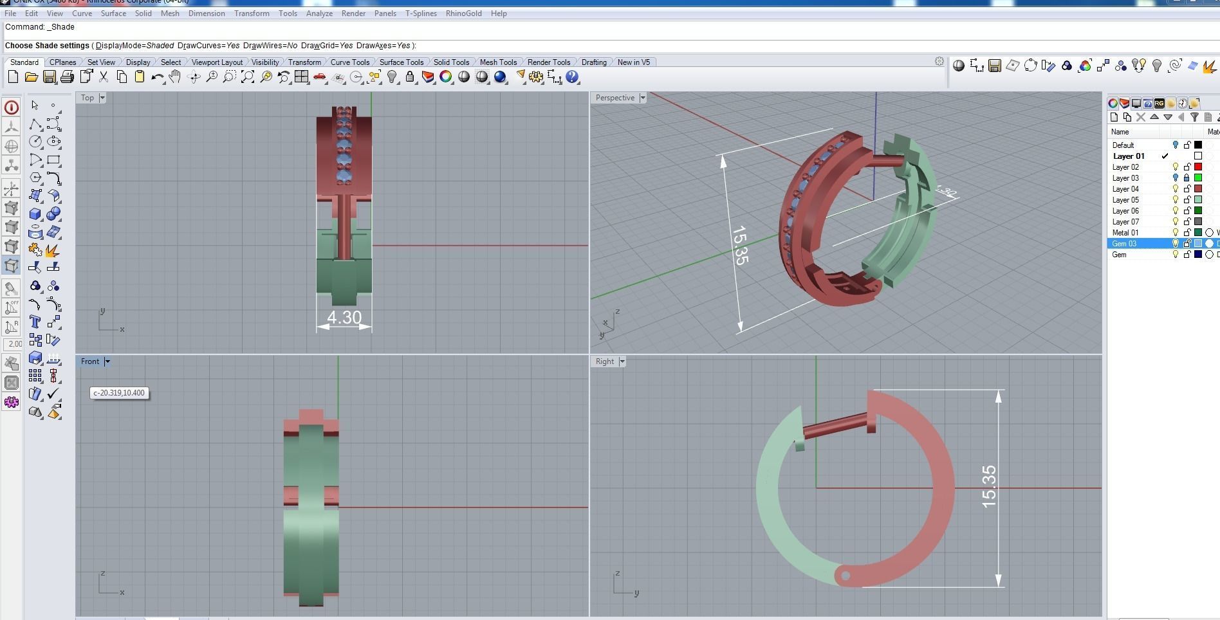Viewport: 1220px width, 620px height.
Task: Click the red color swatch of Layer 02
Action: point(1198,167)
